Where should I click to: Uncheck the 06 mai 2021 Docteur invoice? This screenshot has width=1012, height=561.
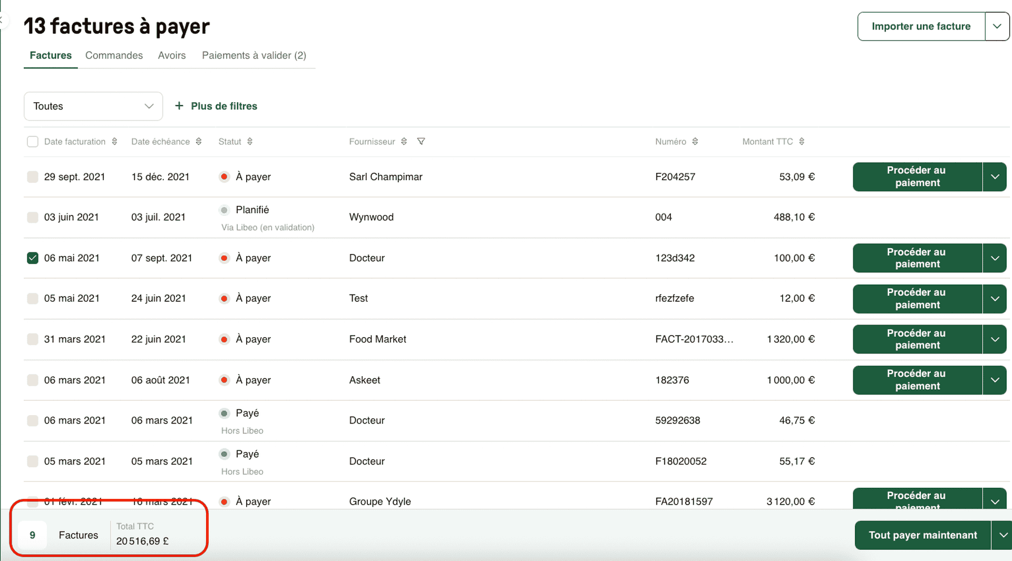pos(33,258)
